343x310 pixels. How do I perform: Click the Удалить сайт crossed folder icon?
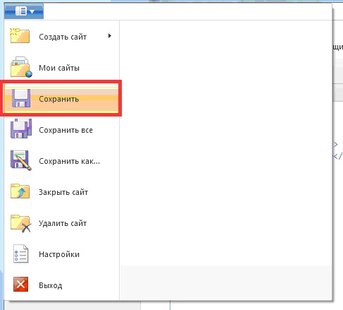click(20, 223)
